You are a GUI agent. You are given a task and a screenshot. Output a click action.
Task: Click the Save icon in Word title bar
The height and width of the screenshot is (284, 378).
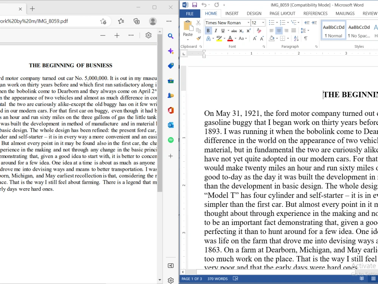point(194,5)
